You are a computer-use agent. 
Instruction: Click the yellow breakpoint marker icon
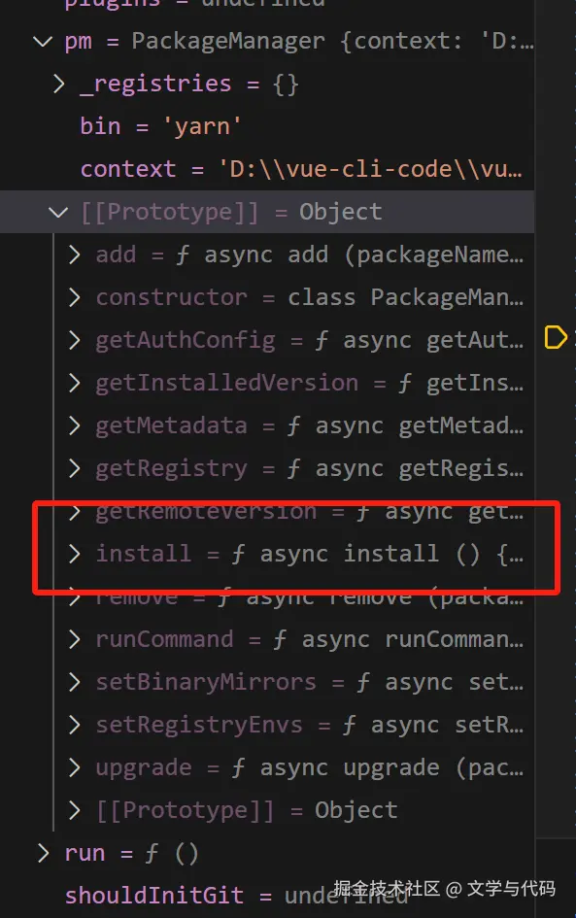(x=556, y=338)
